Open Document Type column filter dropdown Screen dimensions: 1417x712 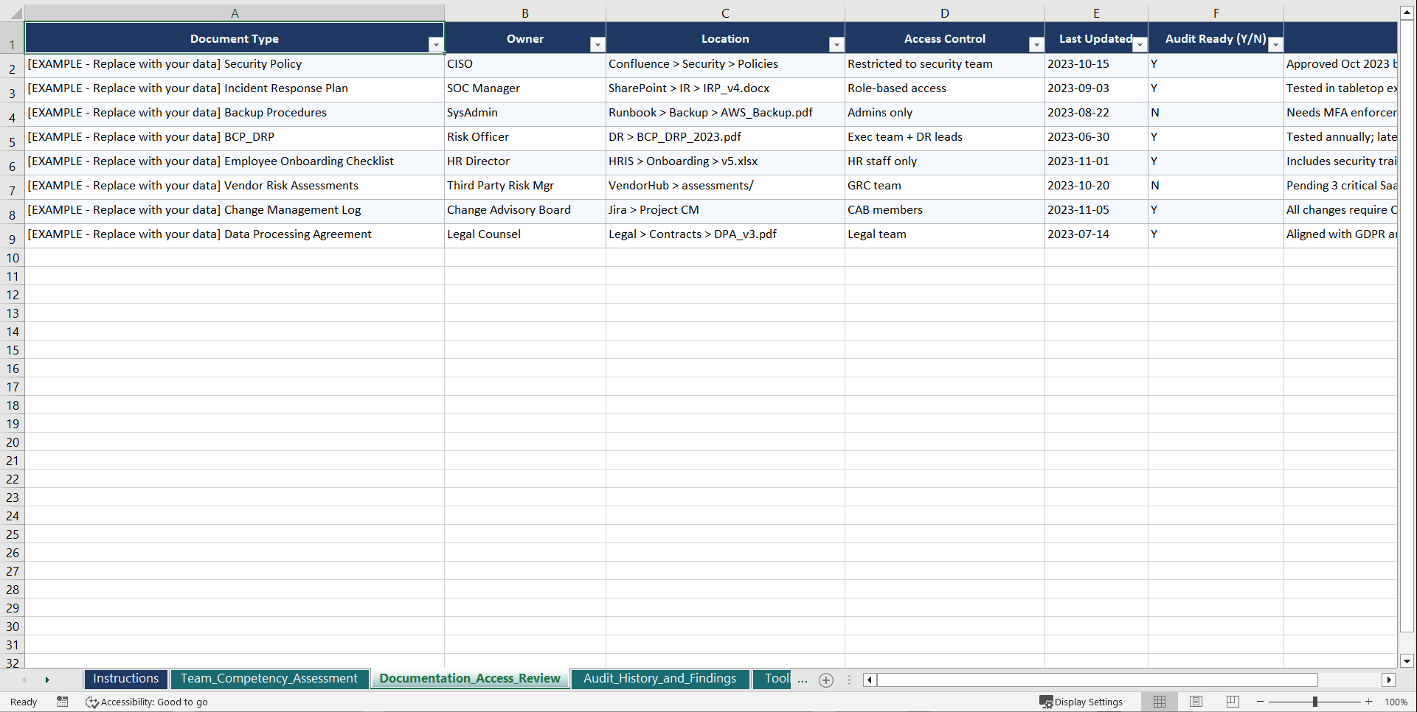(436, 44)
